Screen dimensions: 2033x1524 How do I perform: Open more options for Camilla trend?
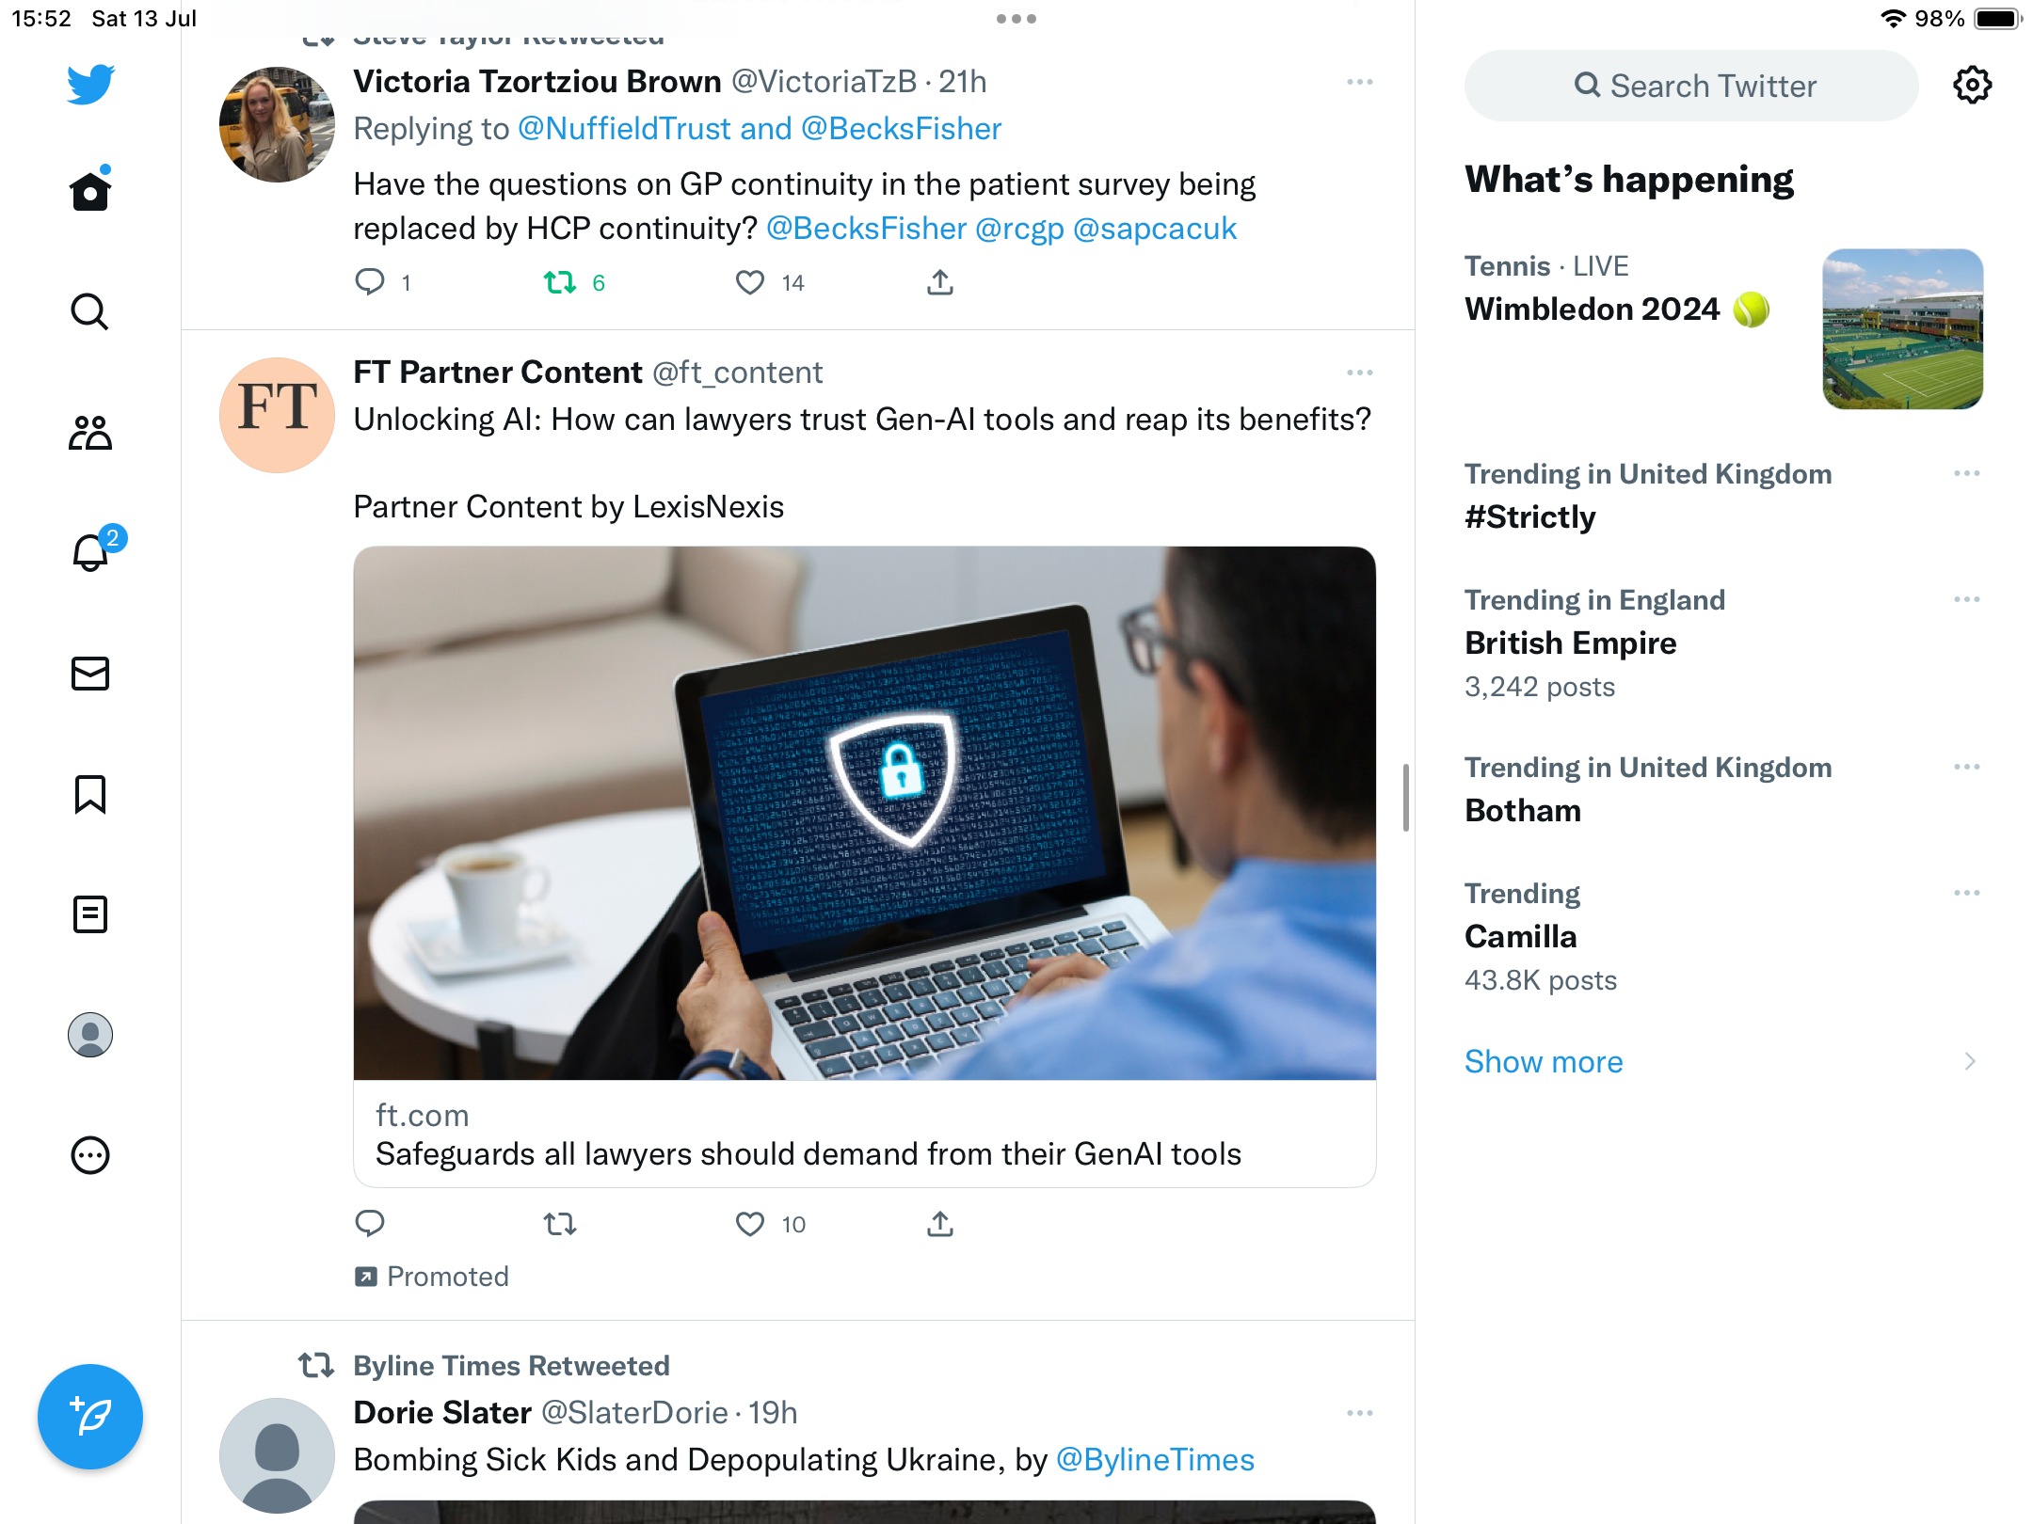coord(1966,893)
